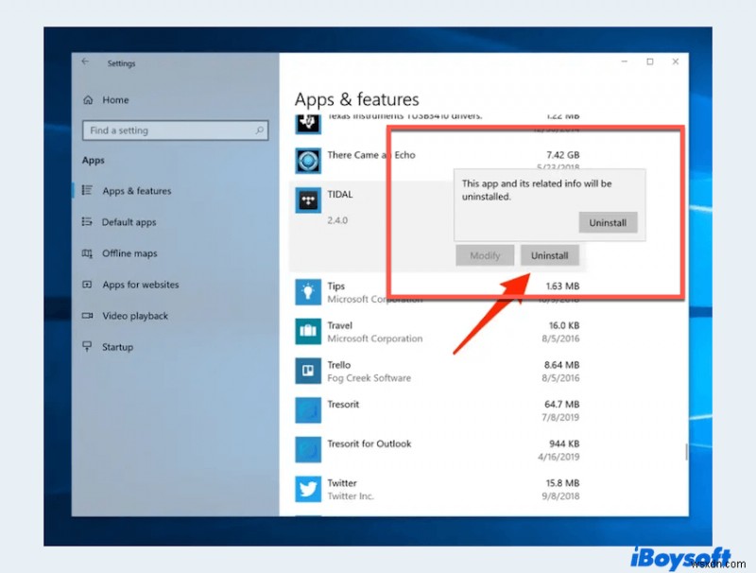
Task: Click Fog Creek Software publisher text
Action: tap(369, 378)
